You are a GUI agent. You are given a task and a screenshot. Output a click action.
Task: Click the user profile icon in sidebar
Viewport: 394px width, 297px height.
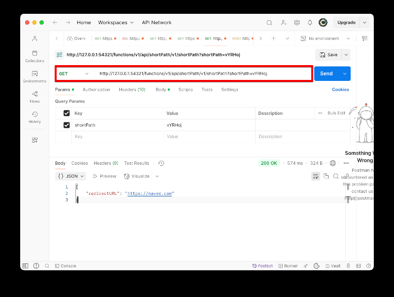34,38
